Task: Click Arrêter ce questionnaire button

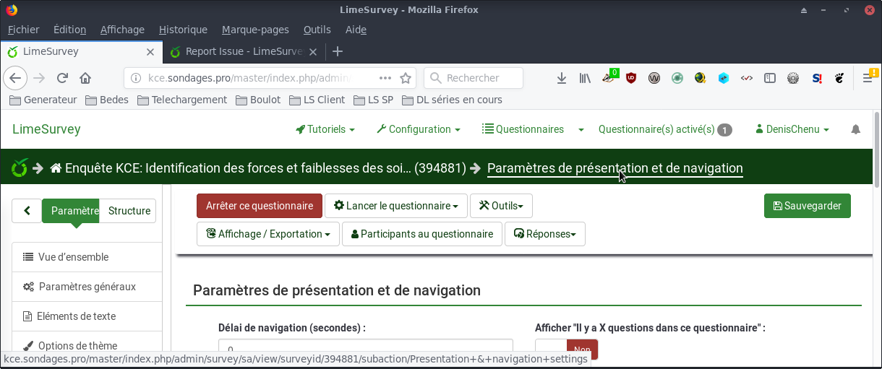Action: pyautogui.click(x=259, y=206)
